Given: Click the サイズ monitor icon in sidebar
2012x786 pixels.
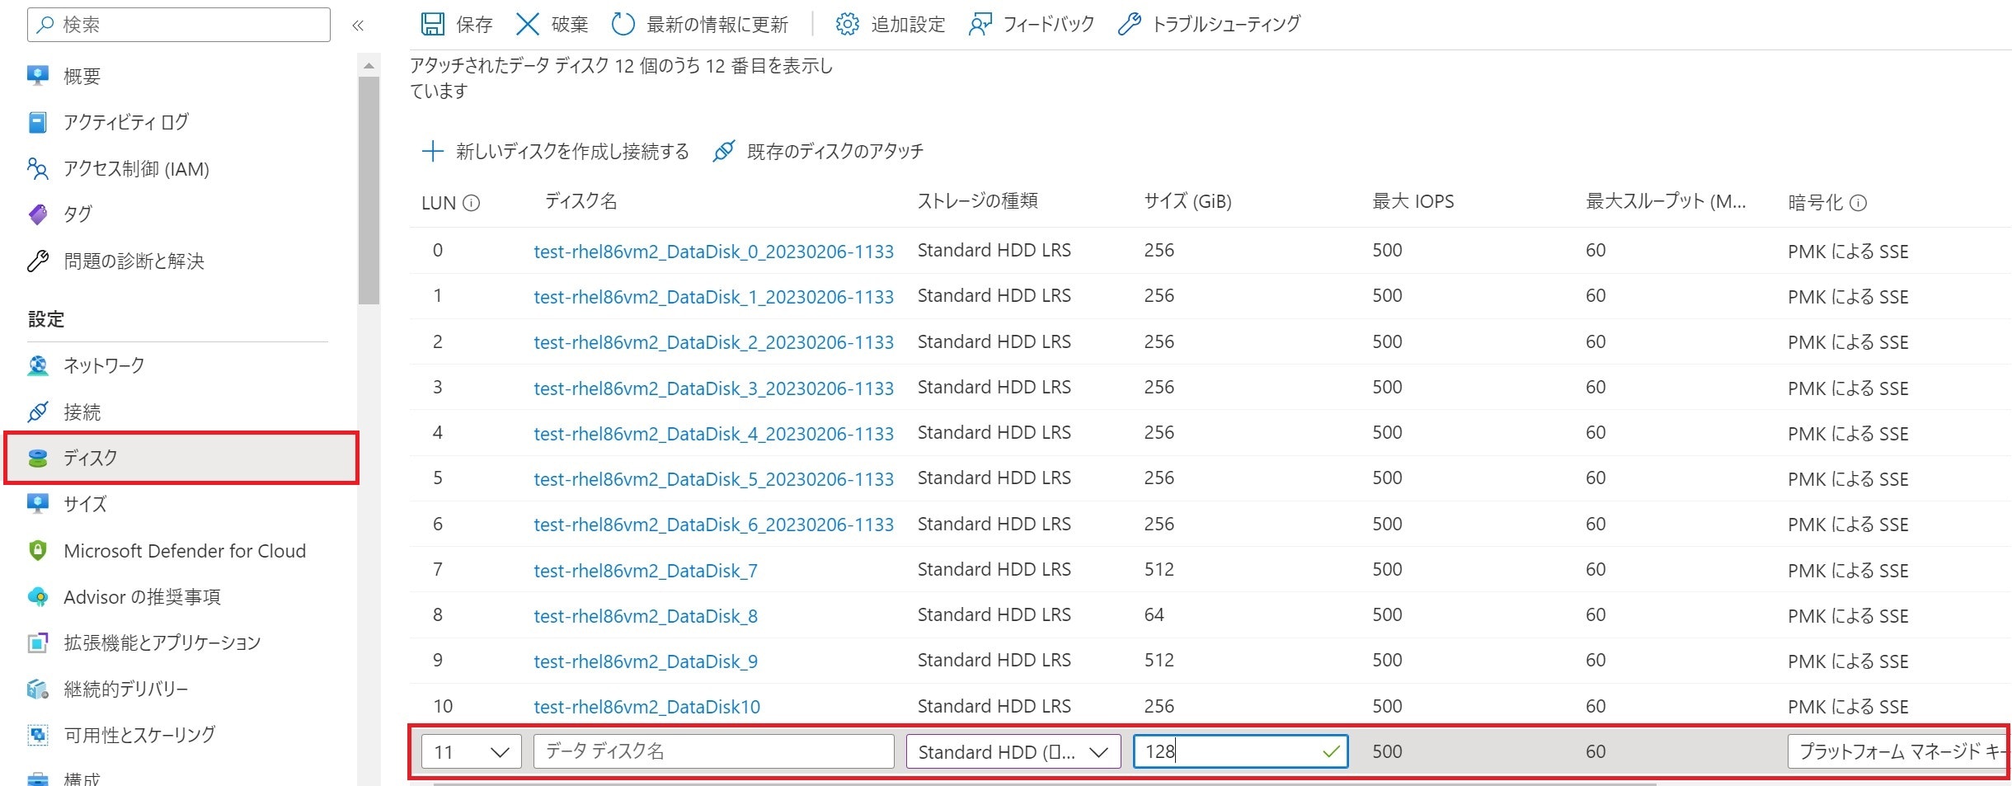Looking at the screenshot, I should (x=38, y=504).
